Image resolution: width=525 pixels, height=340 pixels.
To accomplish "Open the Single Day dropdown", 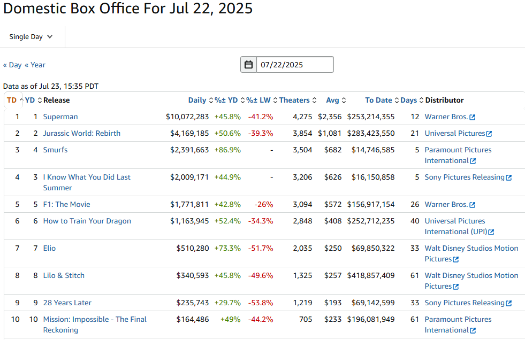I will pos(31,37).
